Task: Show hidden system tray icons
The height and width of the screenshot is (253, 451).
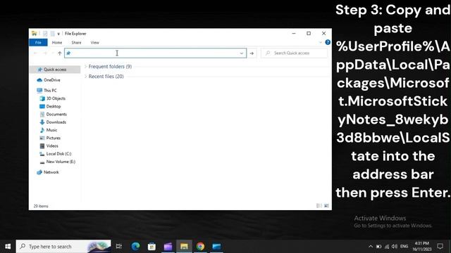Action: click(x=371, y=247)
